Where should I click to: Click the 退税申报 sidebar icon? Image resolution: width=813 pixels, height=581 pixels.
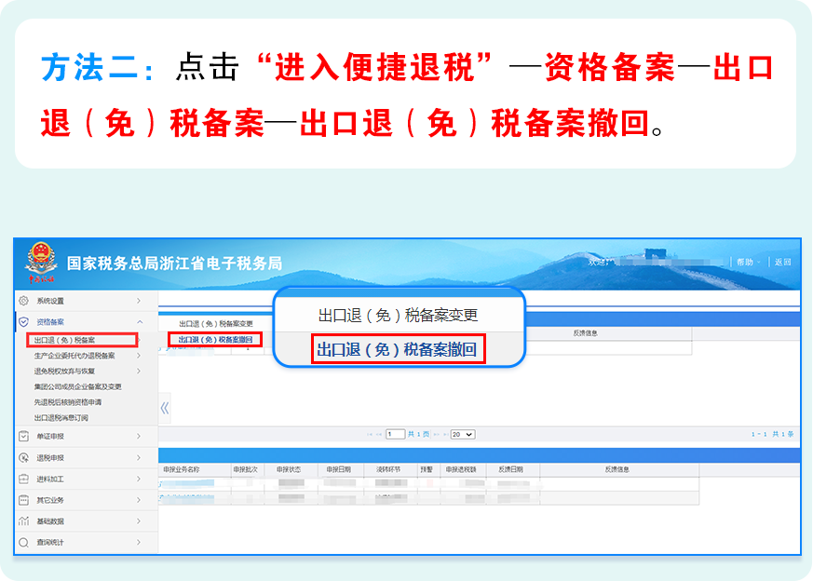tap(24, 457)
